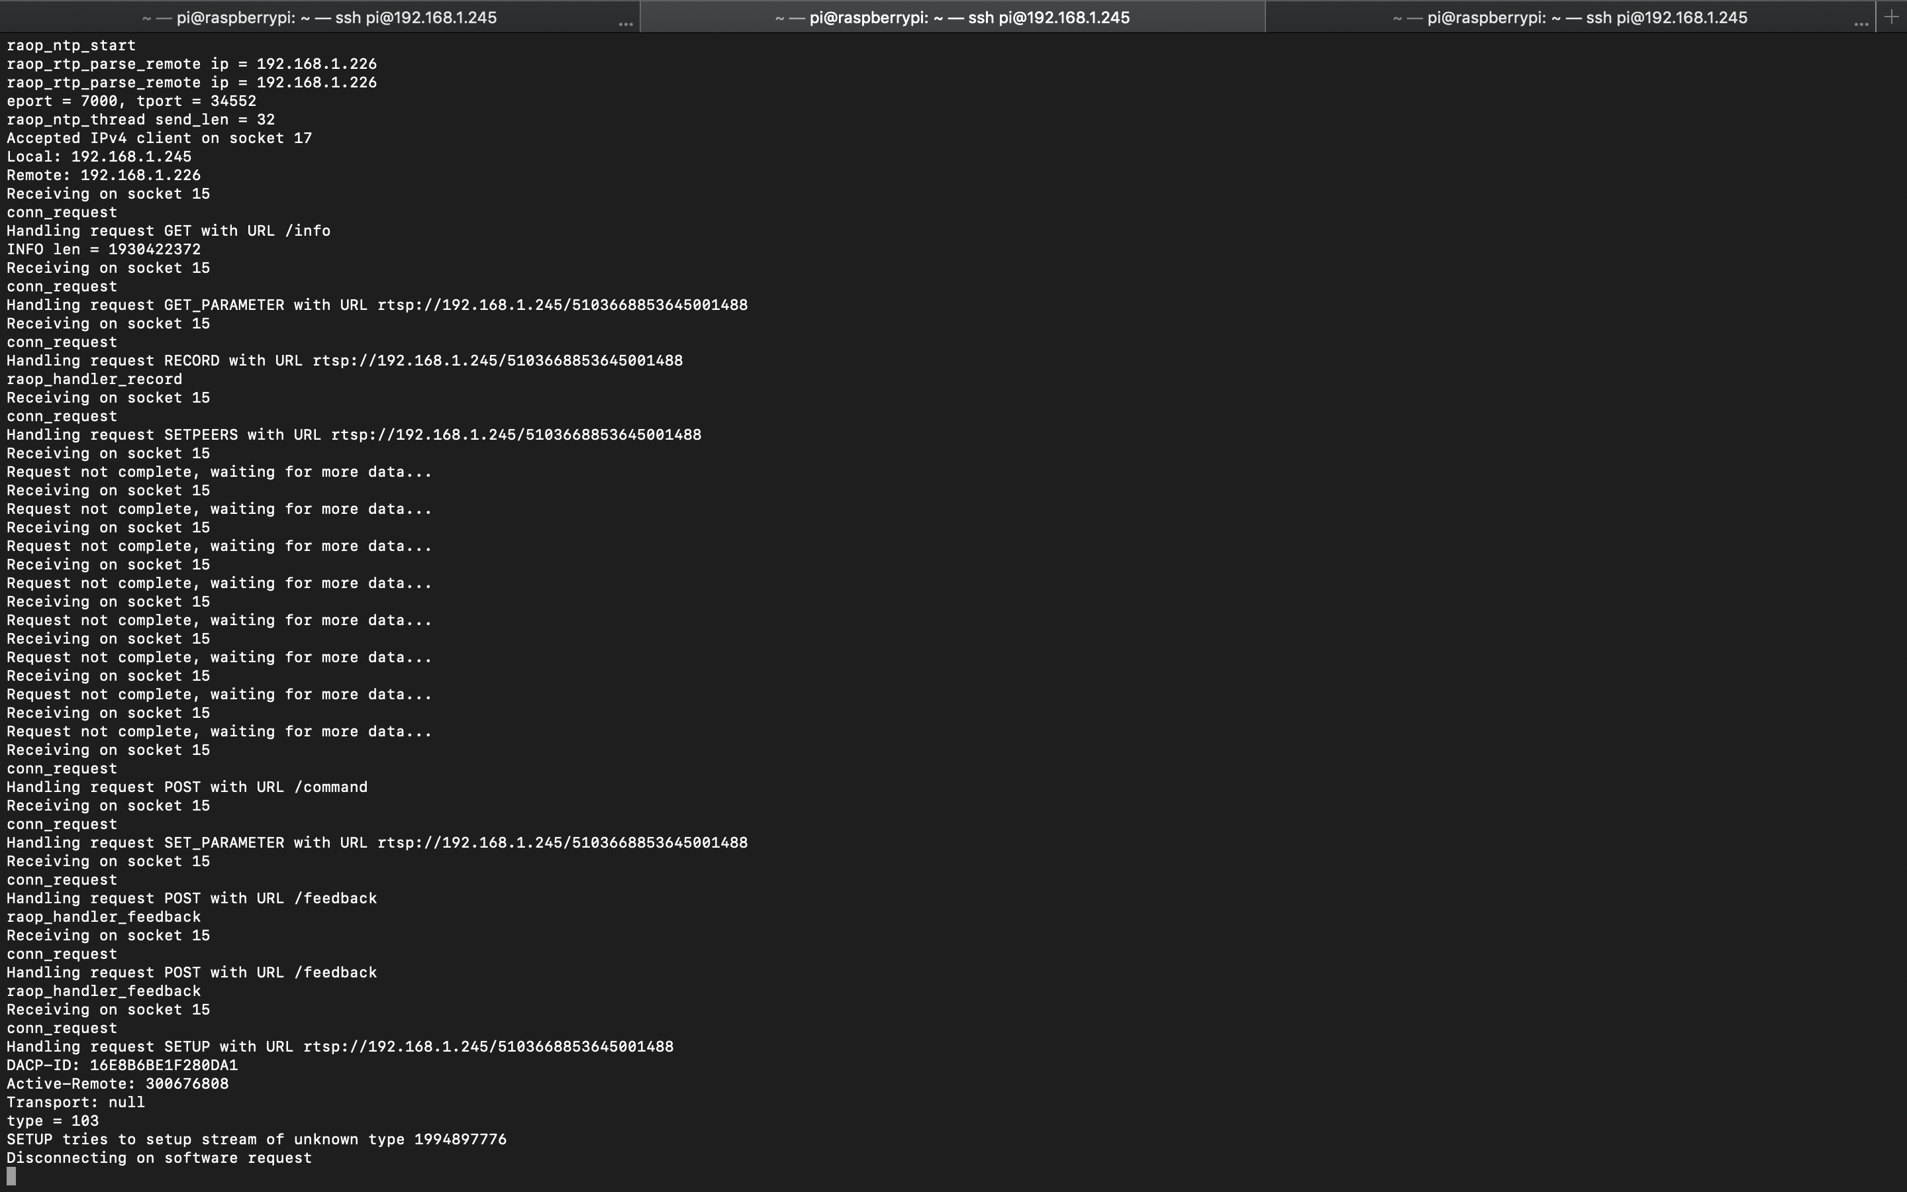1907x1192 pixels.
Task: Click the terminal cursor block at the bottom
Action: [11, 1176]
